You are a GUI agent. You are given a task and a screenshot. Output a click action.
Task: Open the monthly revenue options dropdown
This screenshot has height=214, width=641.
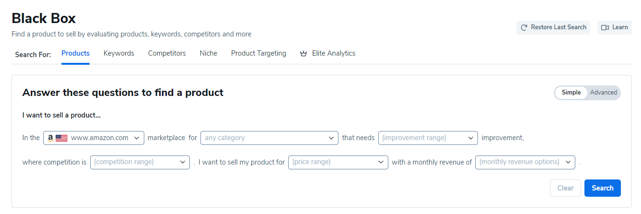[x=525, y=162]
